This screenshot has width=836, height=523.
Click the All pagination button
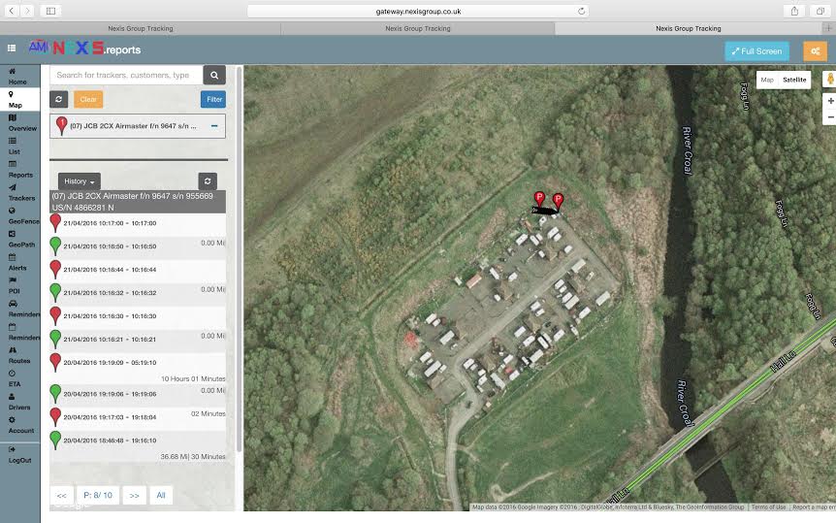[x=161, y=495]
